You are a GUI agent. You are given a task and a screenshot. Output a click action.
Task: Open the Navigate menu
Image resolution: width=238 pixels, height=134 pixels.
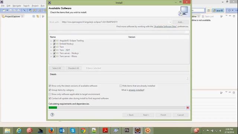pyautogui.click(x=17, y=6)
